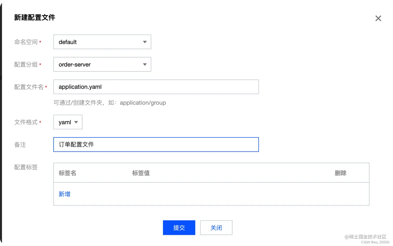Open the 配置分组 dropdown arrow
Image resolution: width=393 pixels, height=246 pixels.
tap(145, 64)
